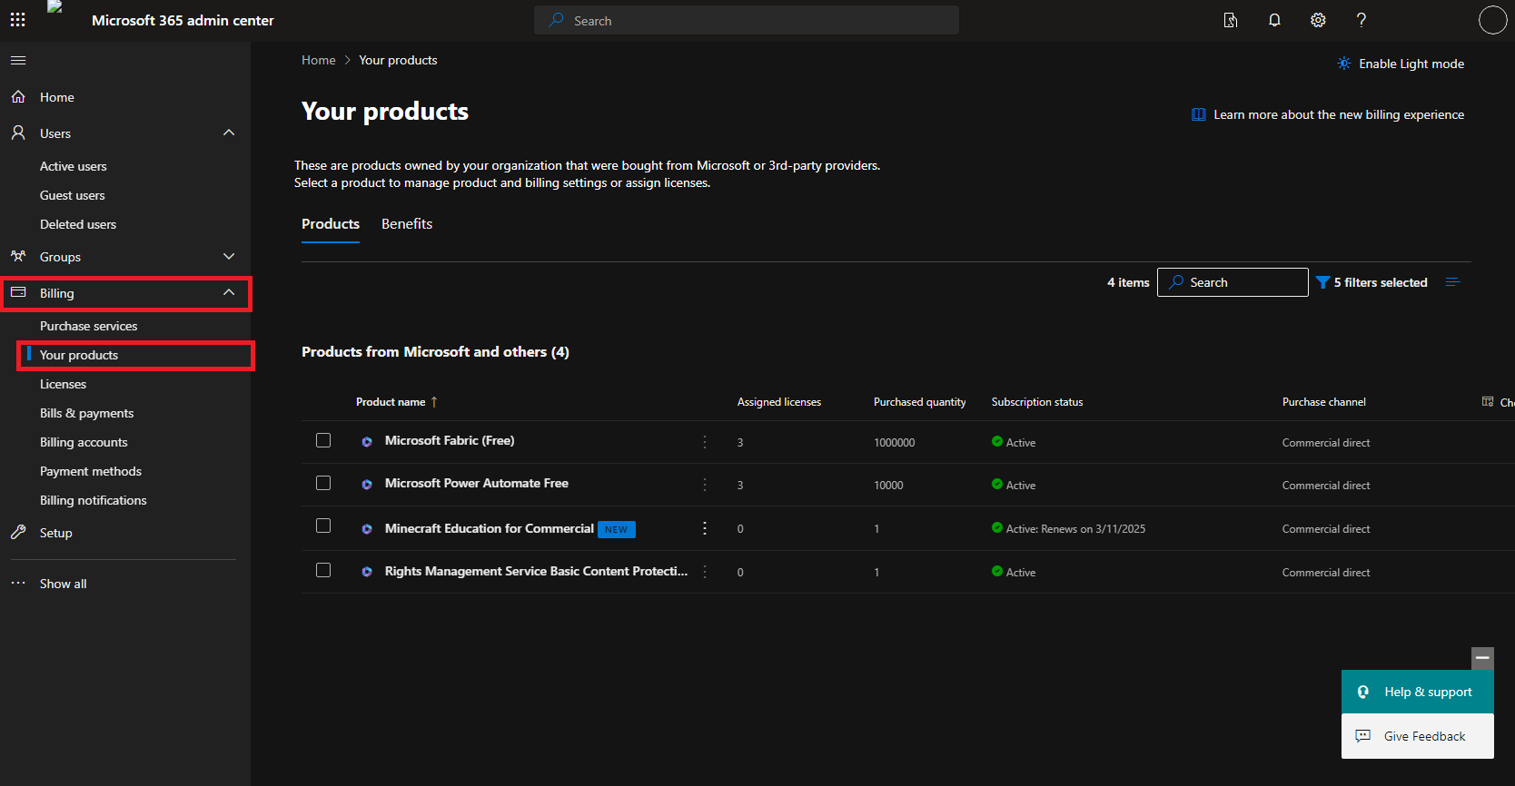Open the account profile circle
The width and height of the screenshot is (1515, 786).
(1492, 20)
